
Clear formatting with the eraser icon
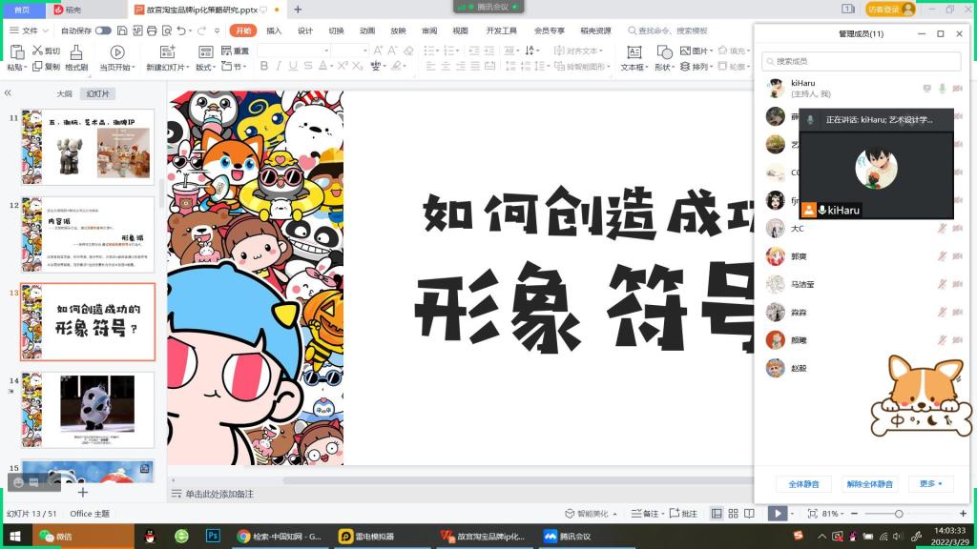(x=408, y=51)
